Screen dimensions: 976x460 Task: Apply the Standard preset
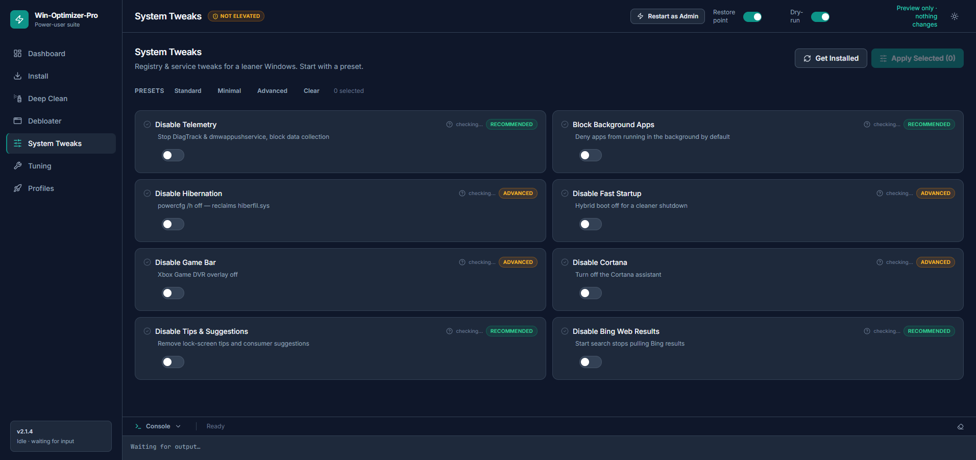188,91
